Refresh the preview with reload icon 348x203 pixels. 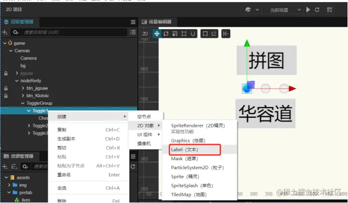[x=317, y=10]
